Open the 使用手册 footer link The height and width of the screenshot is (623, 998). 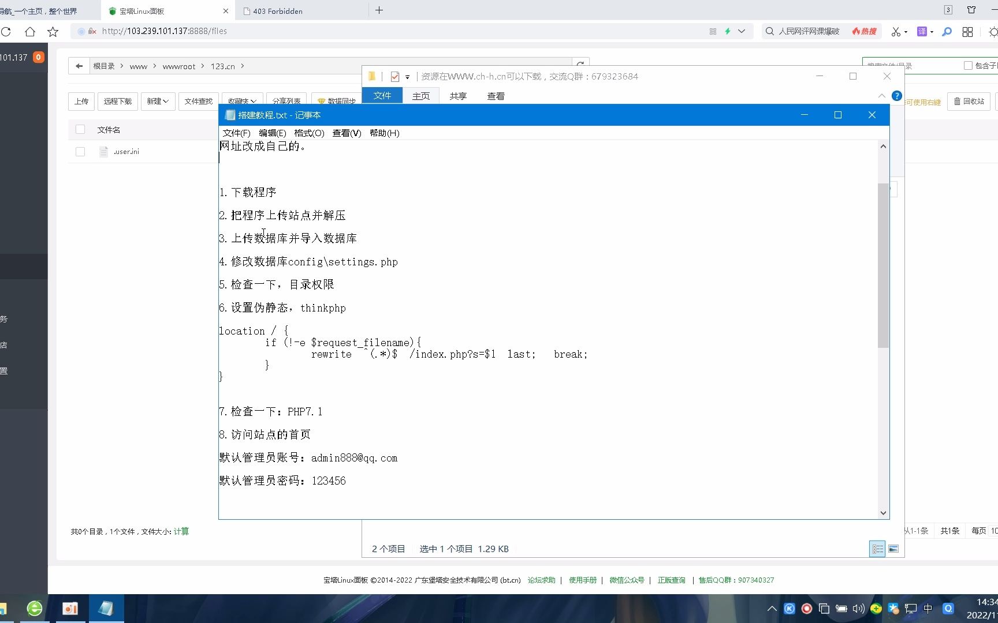pyautogui.click(x=582, y=580)
